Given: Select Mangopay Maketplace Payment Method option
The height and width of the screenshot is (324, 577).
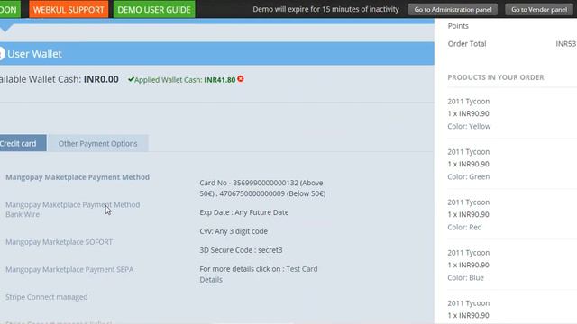Looking at the screenshot, I should [78, 177].
